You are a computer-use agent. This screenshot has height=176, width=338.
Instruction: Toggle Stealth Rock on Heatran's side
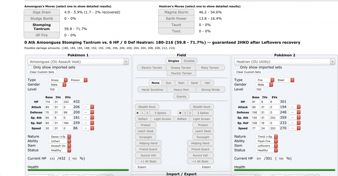202,107
